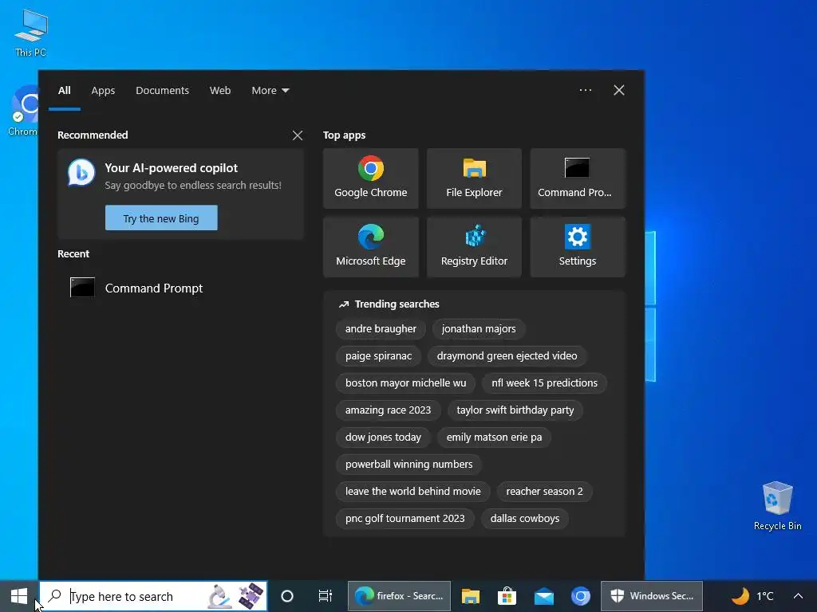Click the Cortana circle icon on taskbar
This screenshot has height=612, width=817.
click(287, 596)
